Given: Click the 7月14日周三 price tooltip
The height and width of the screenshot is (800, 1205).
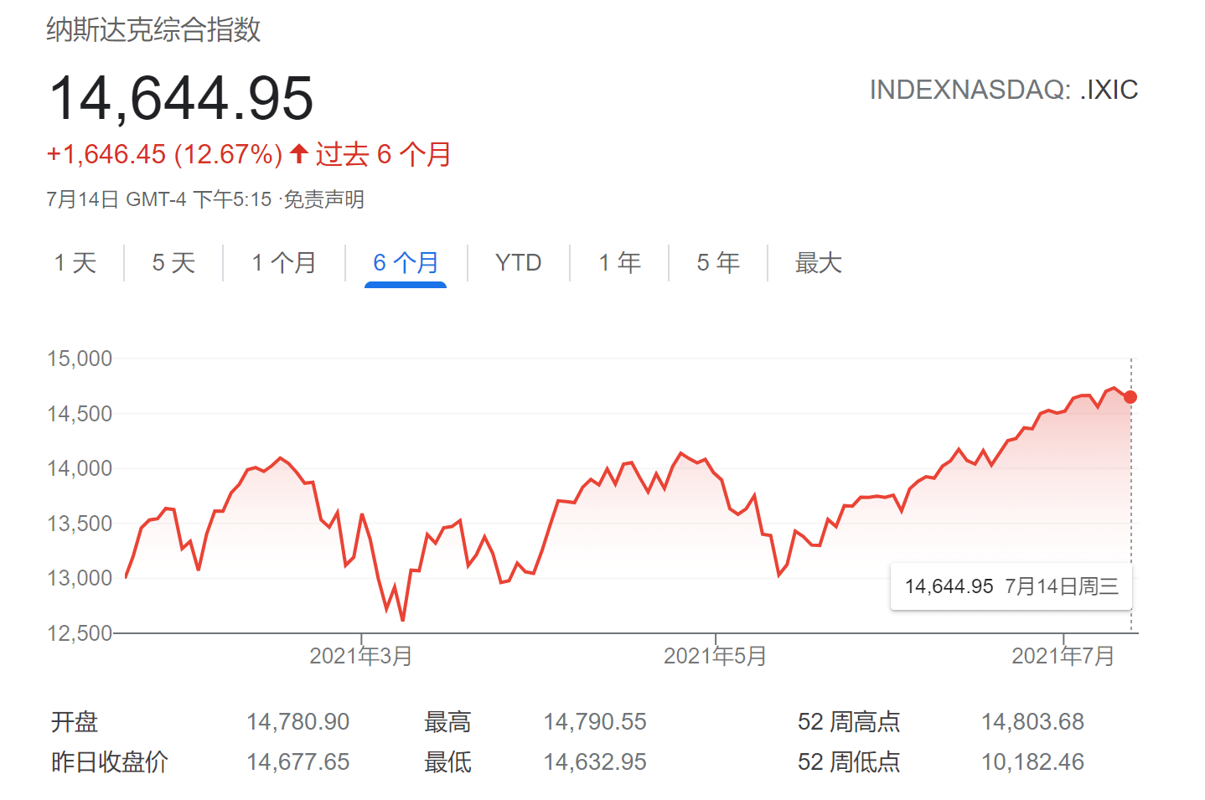Looking at the screenshot, I should 1011,586.
